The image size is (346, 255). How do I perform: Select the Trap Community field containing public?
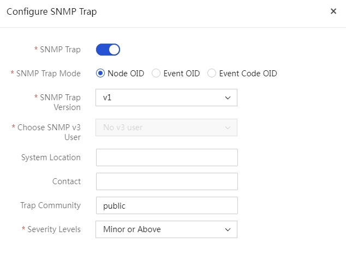point(167,205)
